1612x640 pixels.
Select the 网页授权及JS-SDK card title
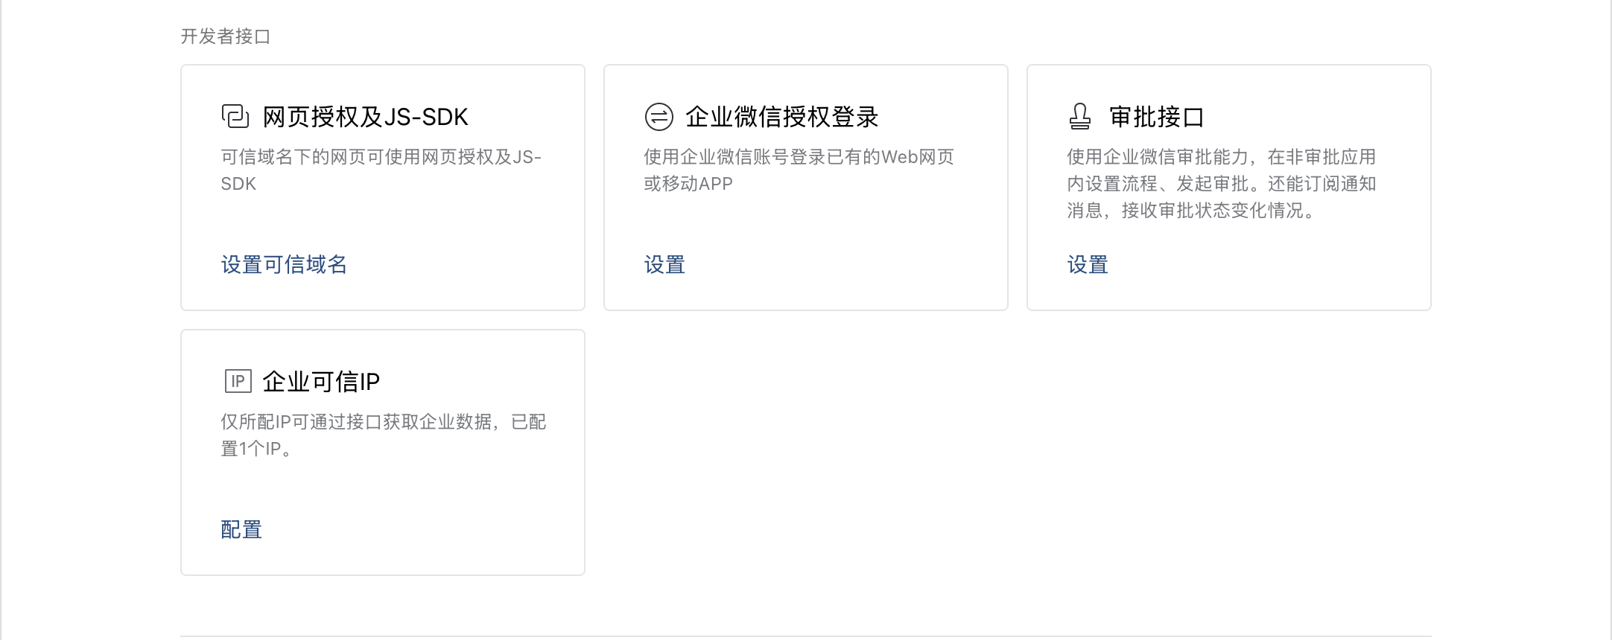point(365,117)
